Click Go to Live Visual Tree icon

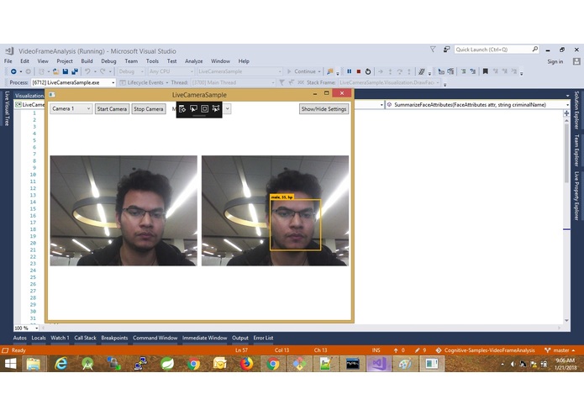click(x=182, y=108)
